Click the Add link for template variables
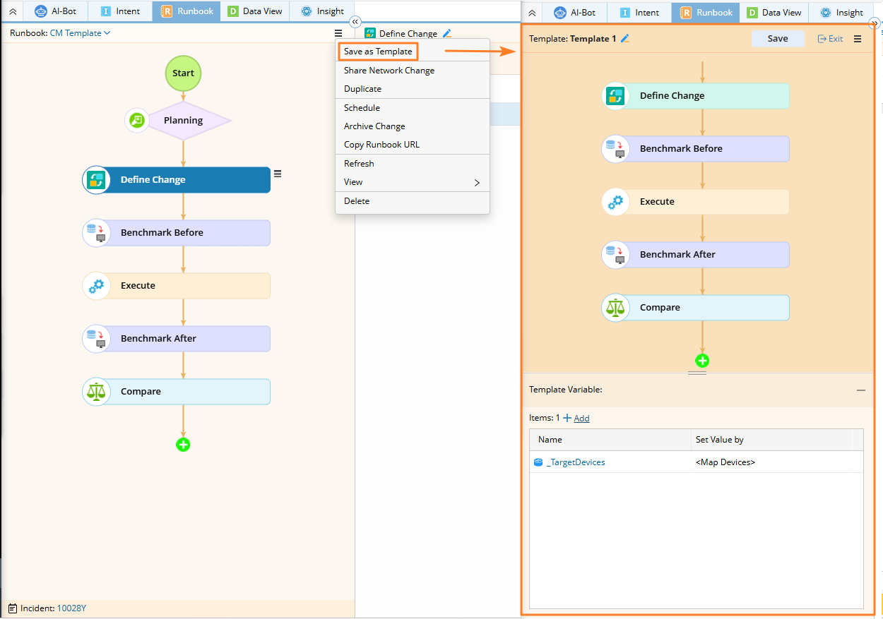Image resolution: width=883 pixels, height=619 pixels. point(581,418)
